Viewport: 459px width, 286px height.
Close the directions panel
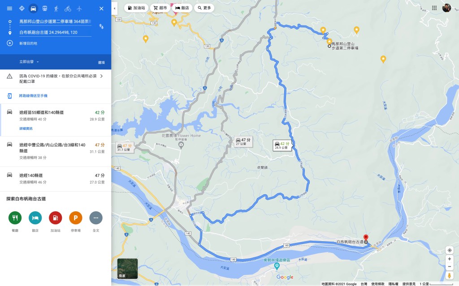101,9
